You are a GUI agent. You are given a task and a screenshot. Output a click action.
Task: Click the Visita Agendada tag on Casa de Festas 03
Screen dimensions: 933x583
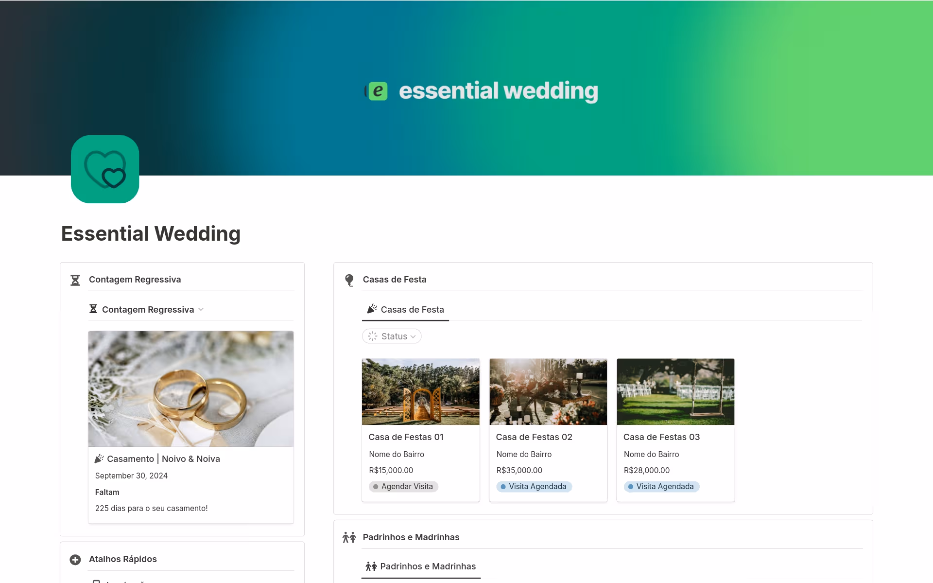tap(661, 487)
